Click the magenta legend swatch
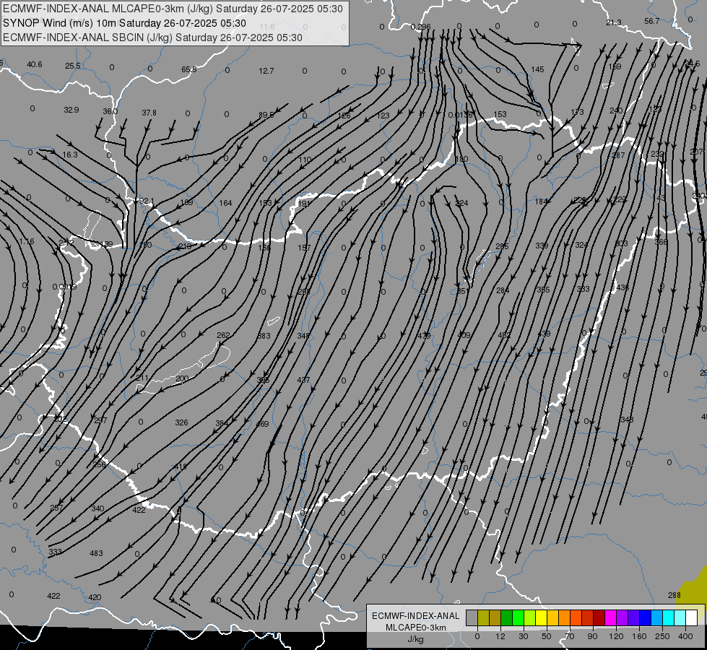Image resolution: width=707 pixels, height=650 pixels. tap(610, 618)
